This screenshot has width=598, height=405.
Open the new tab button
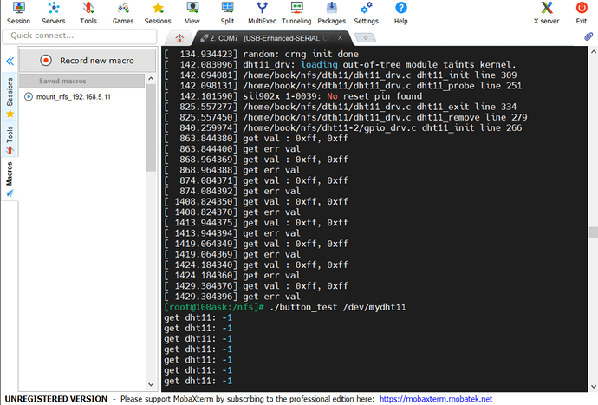coord(366,38)
